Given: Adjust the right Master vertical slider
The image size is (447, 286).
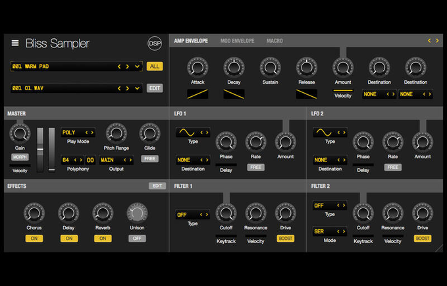Looking at the screenshot, I should pyautogui.click(x=51, y=150).
